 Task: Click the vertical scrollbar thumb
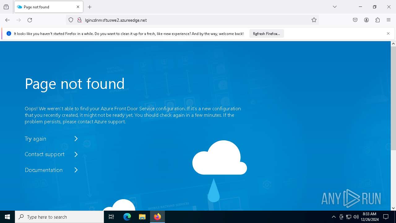[393, 98]
